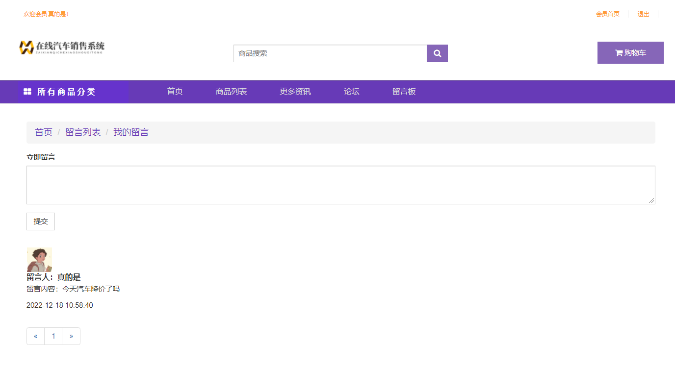Screen dimensions: 675x369
Task: Click 退出 to log out
Action: (x=643, y=14)
